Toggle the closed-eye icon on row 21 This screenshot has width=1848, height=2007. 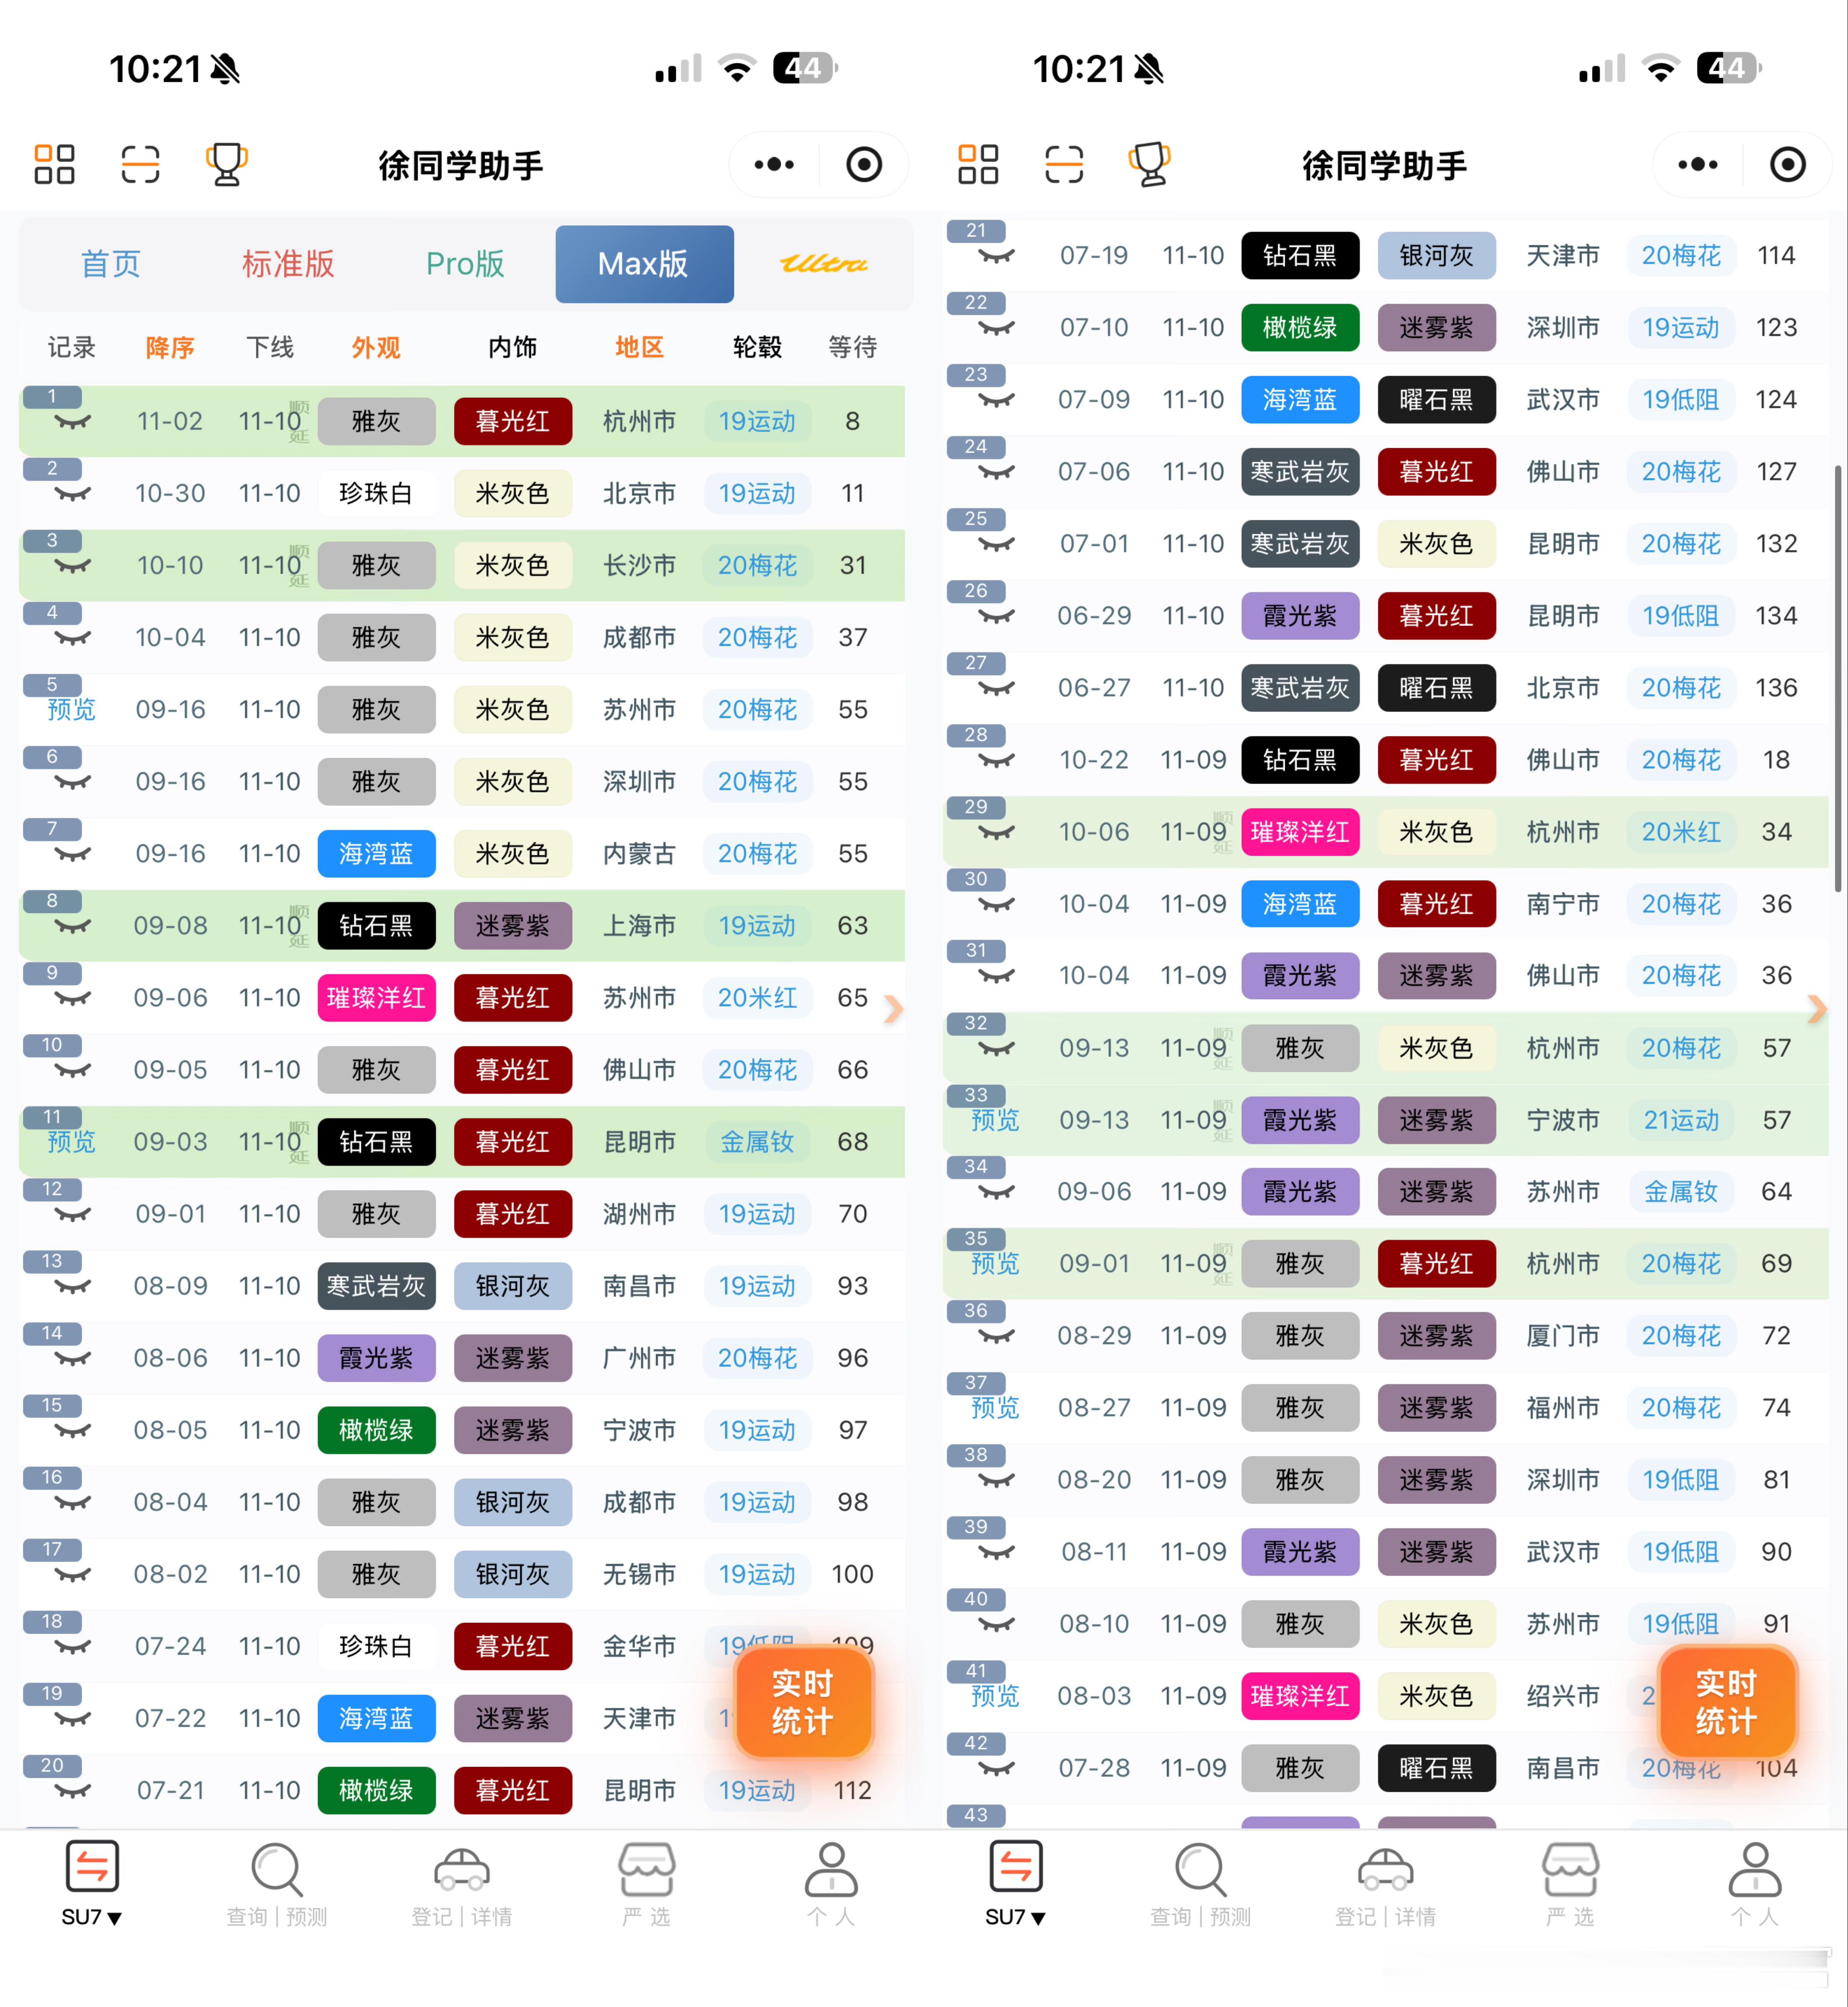click(996, 257)
